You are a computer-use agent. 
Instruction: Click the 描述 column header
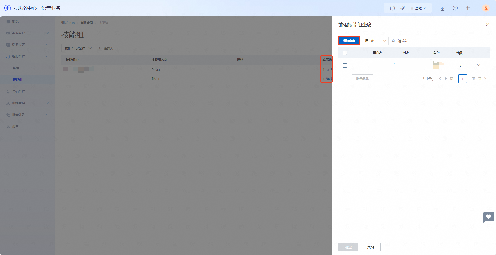tap(240, 60)
